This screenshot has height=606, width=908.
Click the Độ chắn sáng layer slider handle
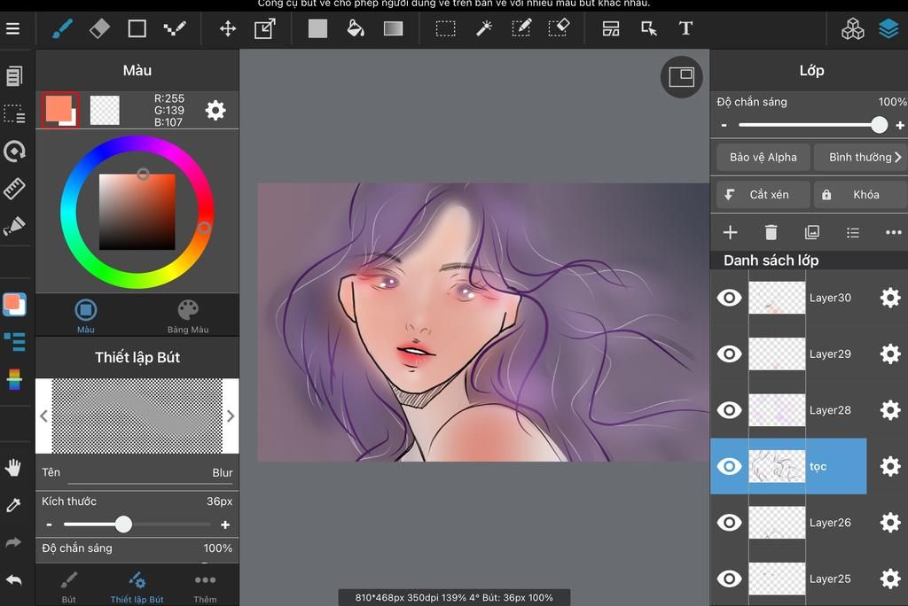click(x=879, y=124)
